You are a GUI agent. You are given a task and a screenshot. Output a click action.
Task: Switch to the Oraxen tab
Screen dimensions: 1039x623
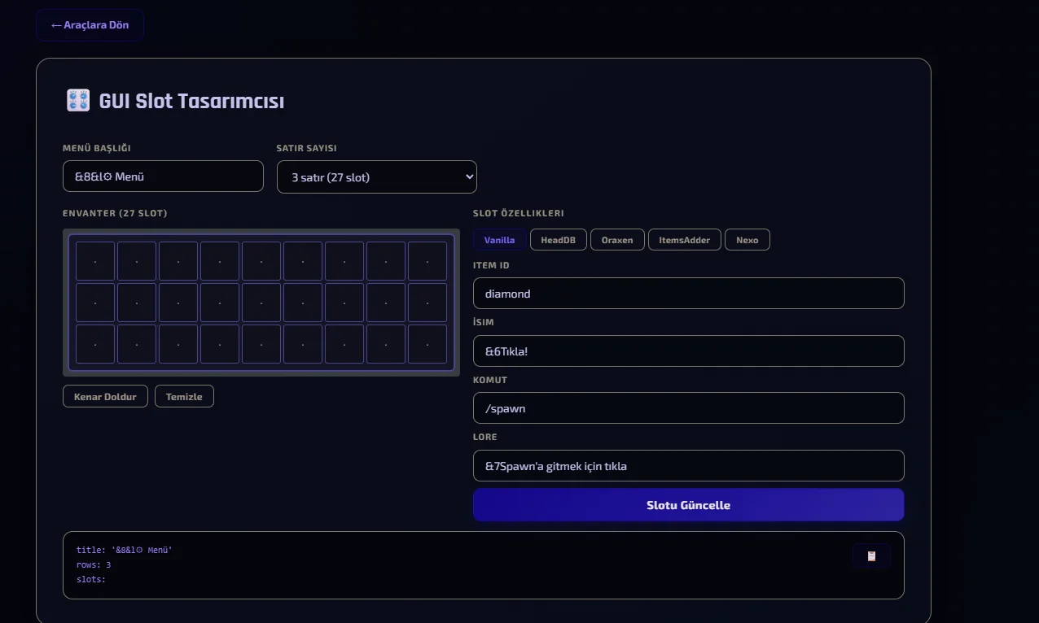(x=617, y=240)
